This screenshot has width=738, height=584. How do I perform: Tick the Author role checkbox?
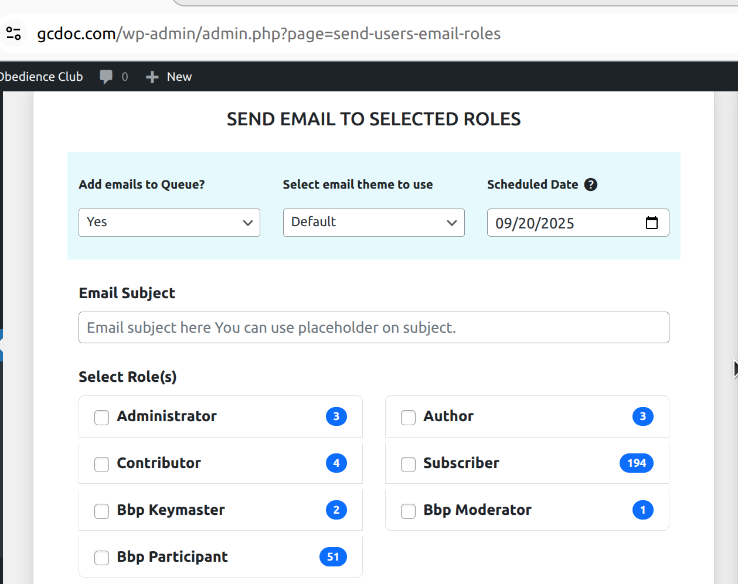click(x=409, y=417)
